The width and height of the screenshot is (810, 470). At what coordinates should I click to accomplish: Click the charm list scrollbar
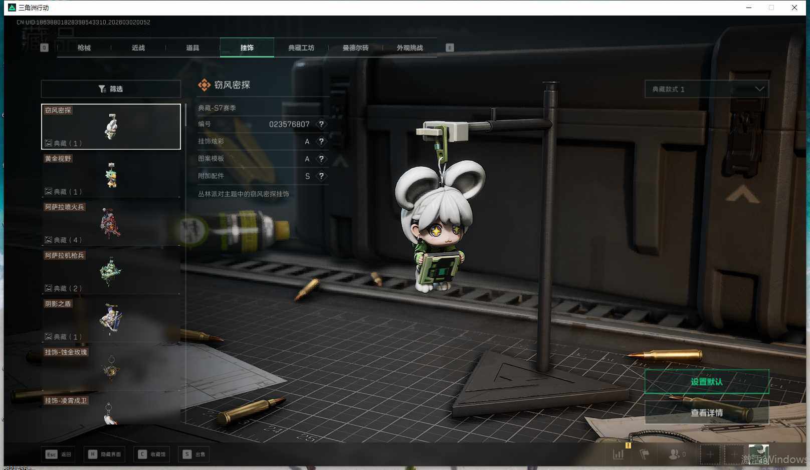pos(185,115)
